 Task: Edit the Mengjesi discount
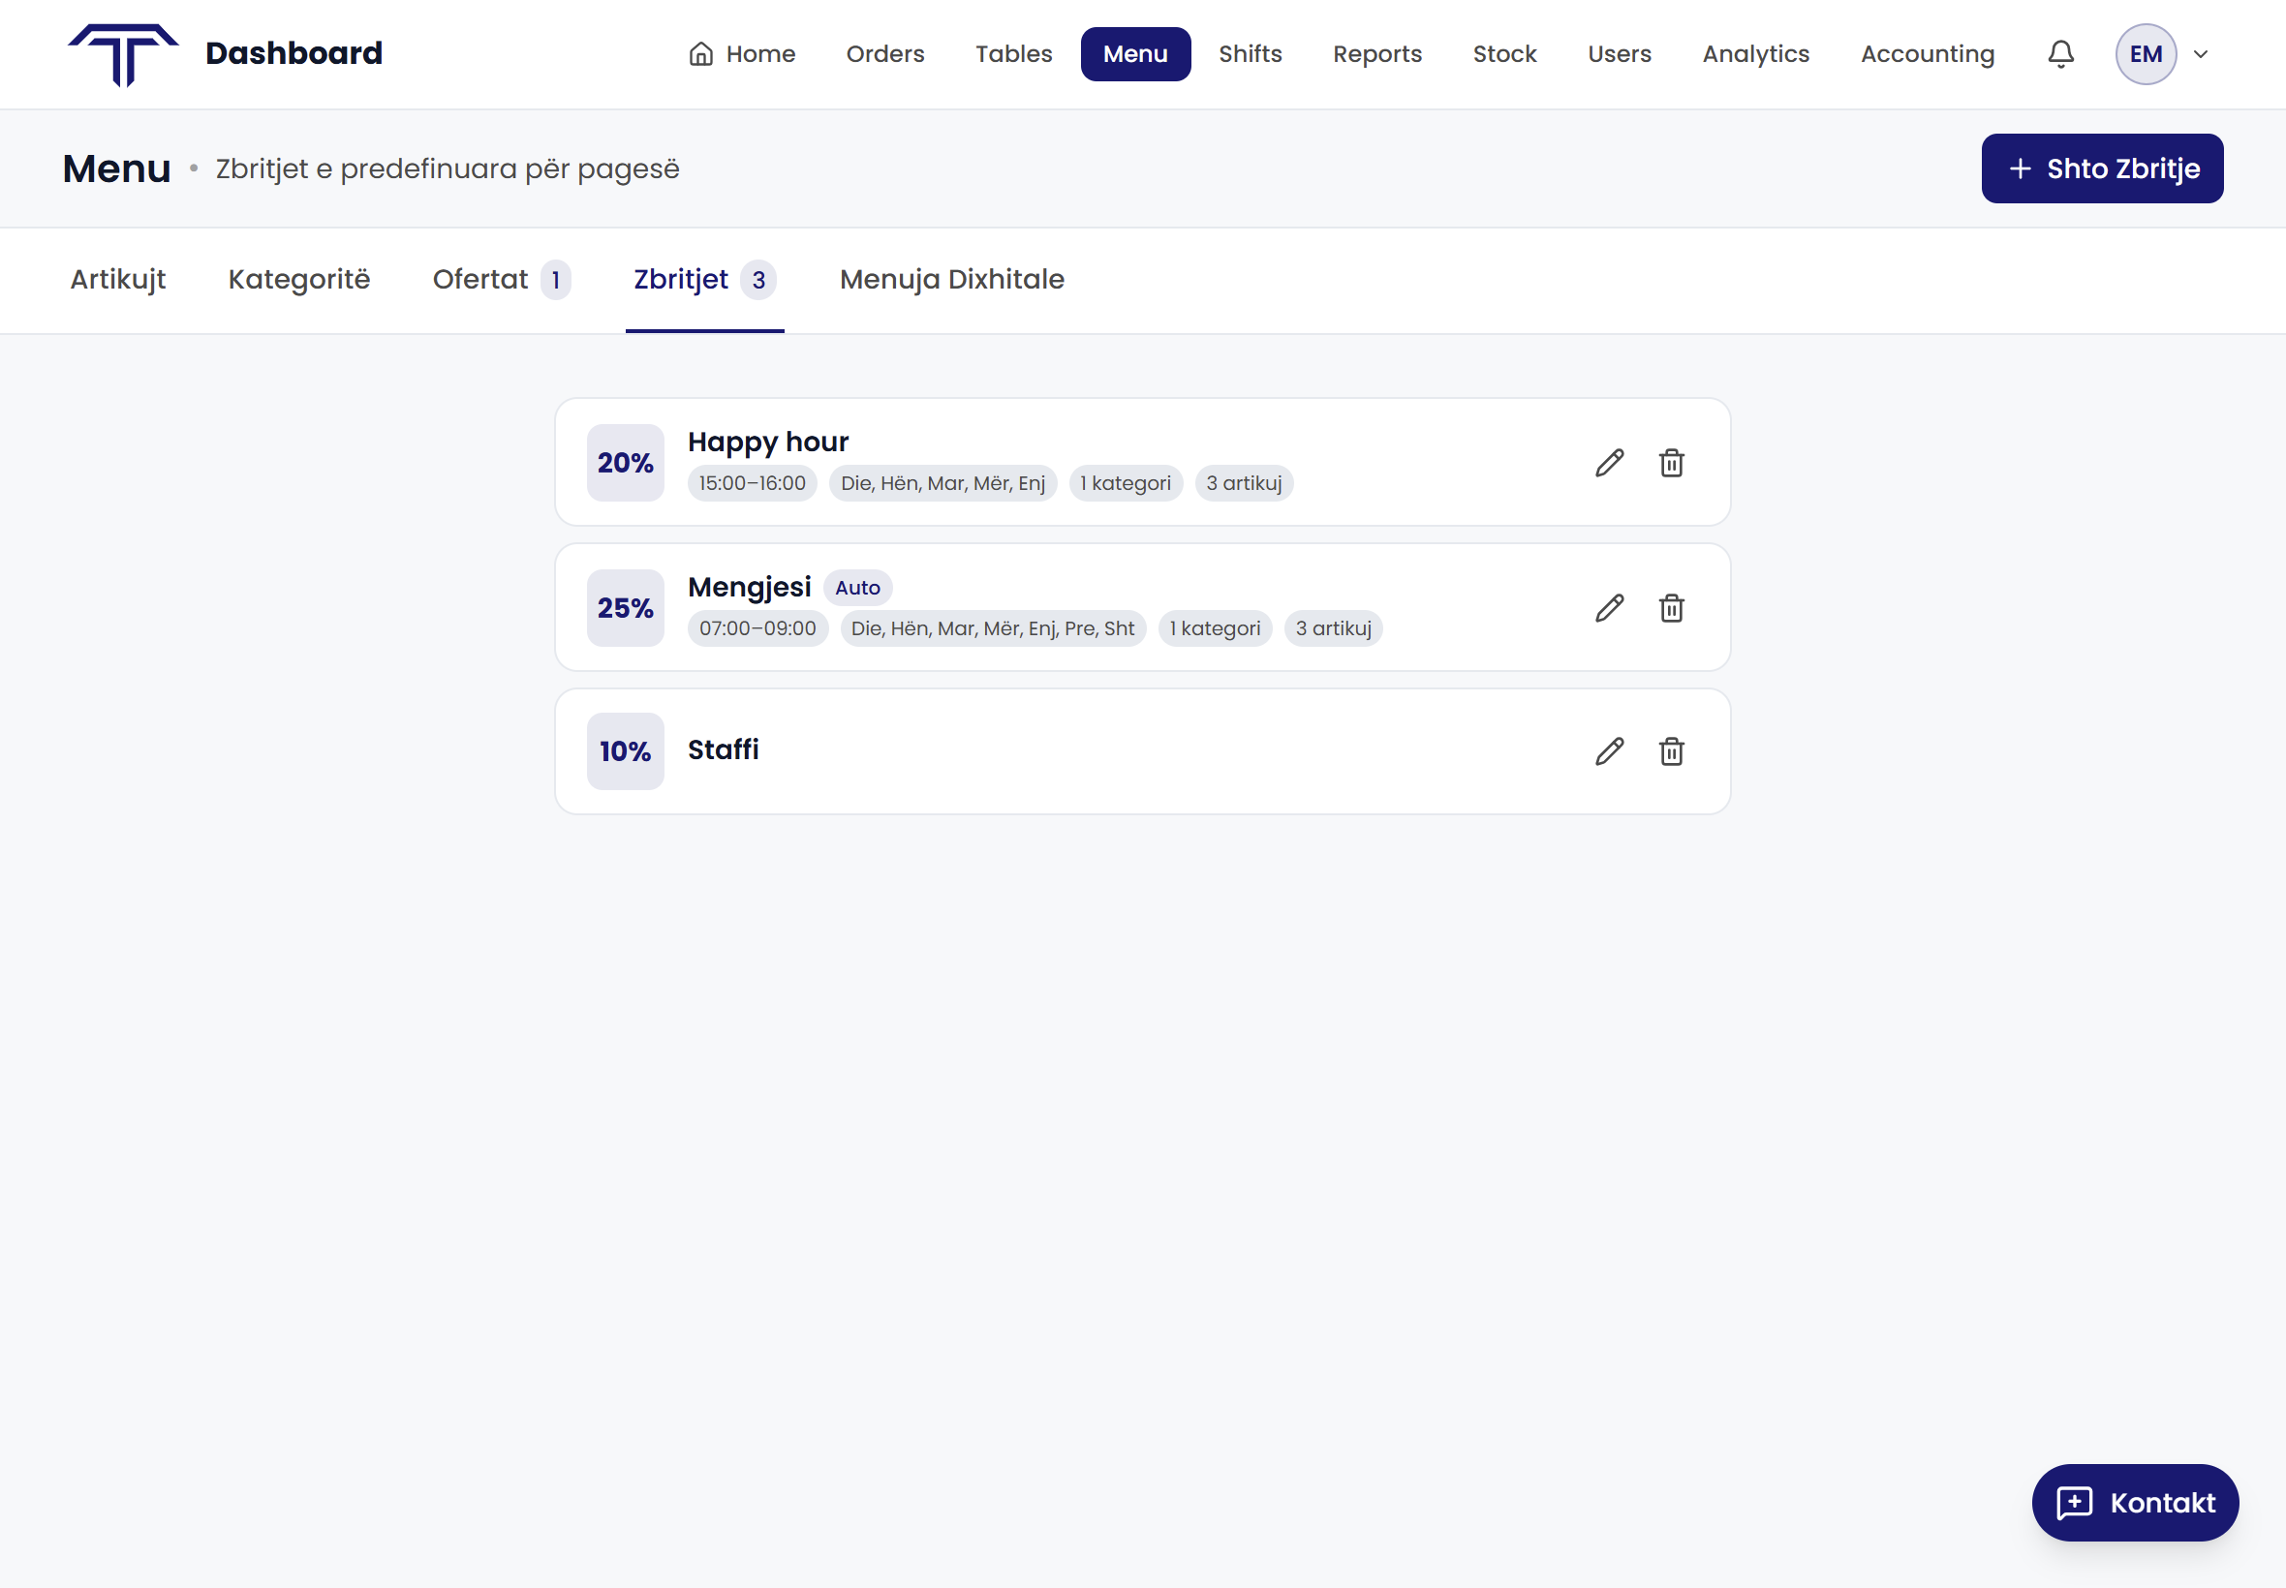tap(1609, 608)
